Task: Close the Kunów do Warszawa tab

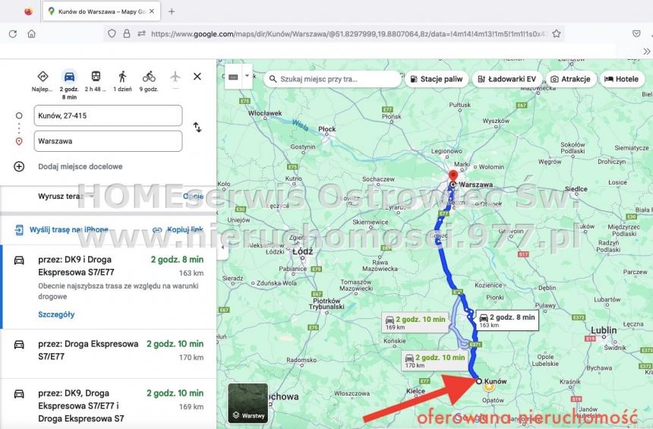Action: point(152,11)
